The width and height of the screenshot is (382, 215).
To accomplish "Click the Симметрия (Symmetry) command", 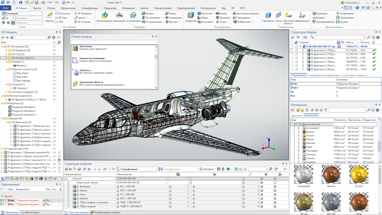I will [x=173, y=18].
